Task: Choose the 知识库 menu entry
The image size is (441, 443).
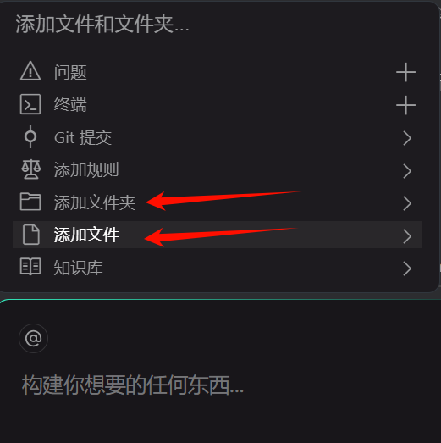Action: (217, 268)
